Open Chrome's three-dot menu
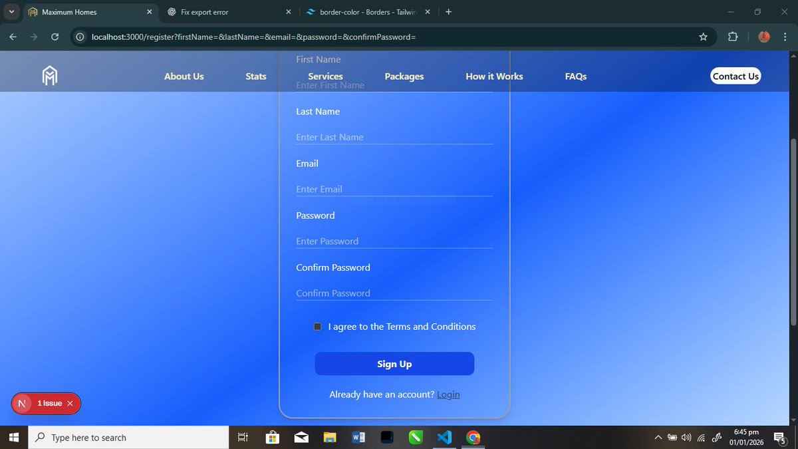The height and width of the screenshot is (449, 798). coord(786,37)
